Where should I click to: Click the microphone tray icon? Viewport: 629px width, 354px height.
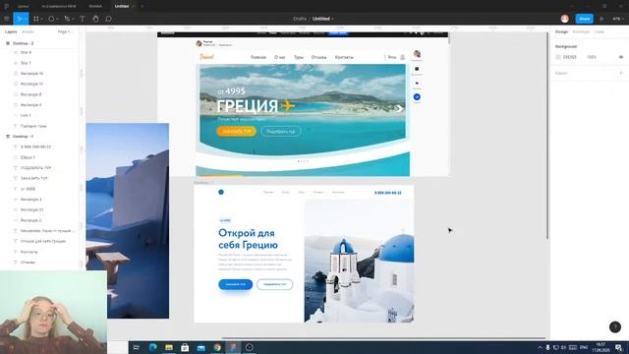pyautogui.click(x=547, y=347)
